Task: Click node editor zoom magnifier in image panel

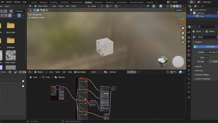Action: tap(23, 81)
